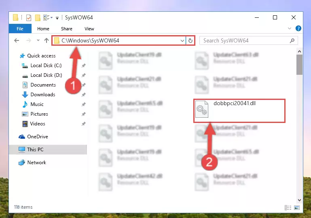
Task: Click the Quick Access star icon
Action: 22,56
